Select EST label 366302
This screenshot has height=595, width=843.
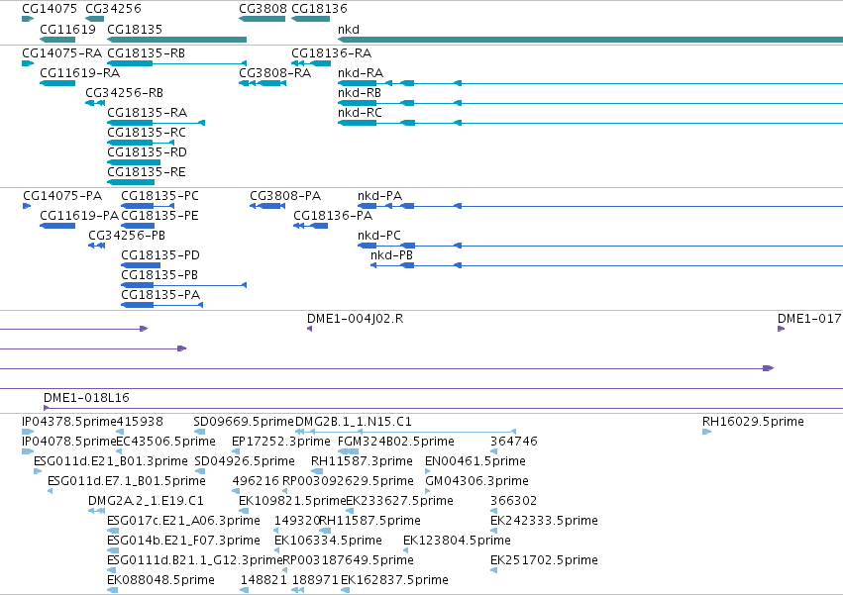(513, 502)
